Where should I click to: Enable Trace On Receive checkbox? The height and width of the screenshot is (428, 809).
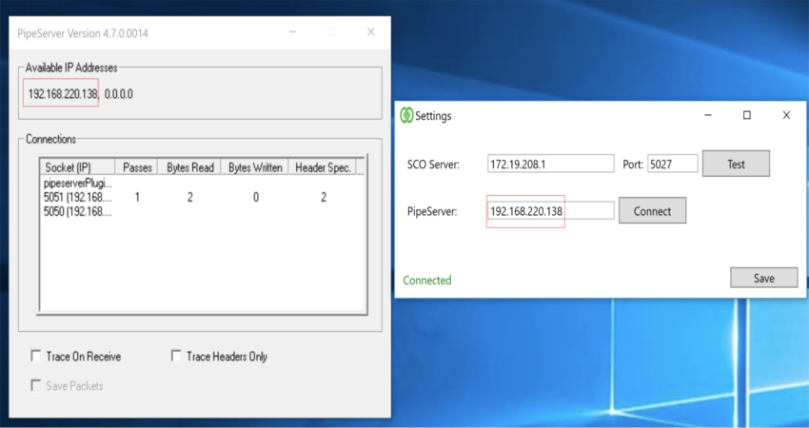pyautogui.click(x=37, y=357)
